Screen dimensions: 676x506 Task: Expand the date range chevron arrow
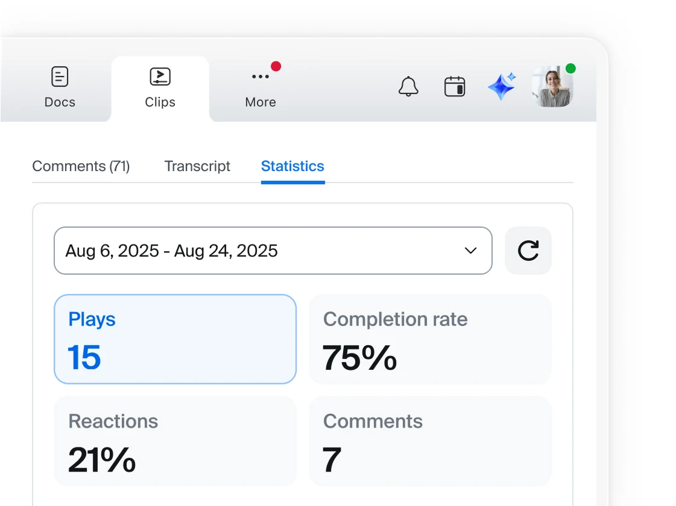point(470,251)
